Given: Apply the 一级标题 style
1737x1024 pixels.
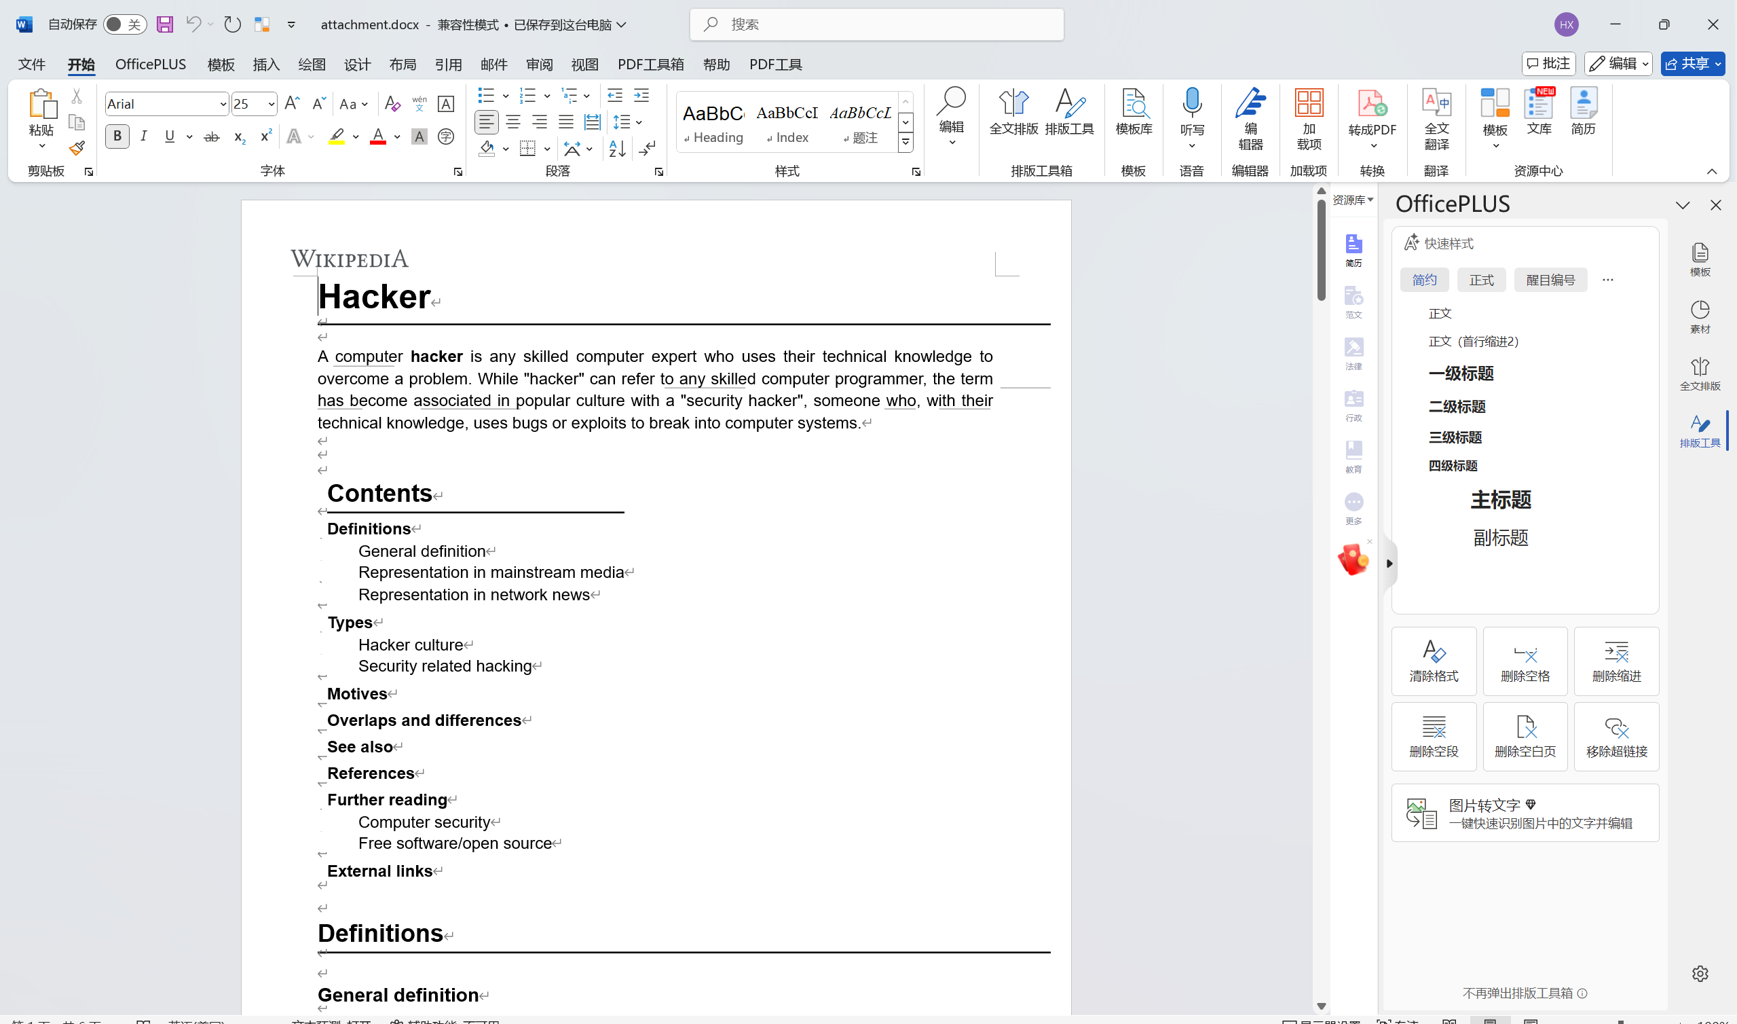Looking at the screenshot, I should (x=1461, y=373).
